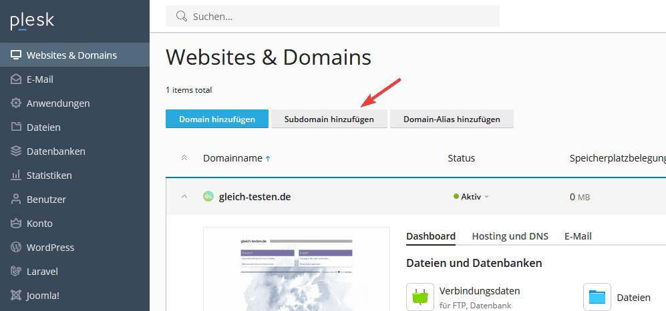This screenshot has height=311, width=666.
Task: Click the Suchen search field
Action: [333, 16]
